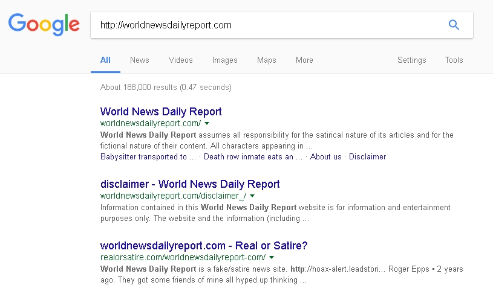This screenshot has height=291, width=493.
Task: Click 'About 188,000 results (0.47 seconds)' text
Action: pos(166,88)
